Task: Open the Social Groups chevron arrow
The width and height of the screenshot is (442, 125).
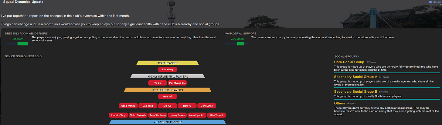Action: tap(358, 56)
